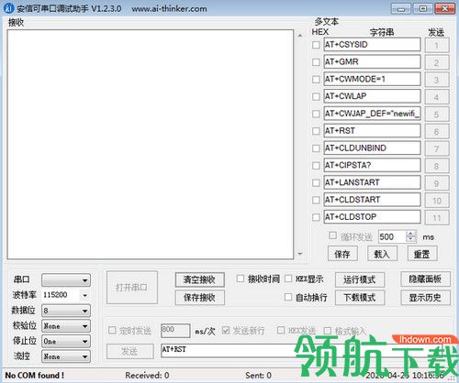Focus the AT+CLDSTOP command text field
Screen dimensions: 459x383
pyautogui.click(x=372, y=217)
